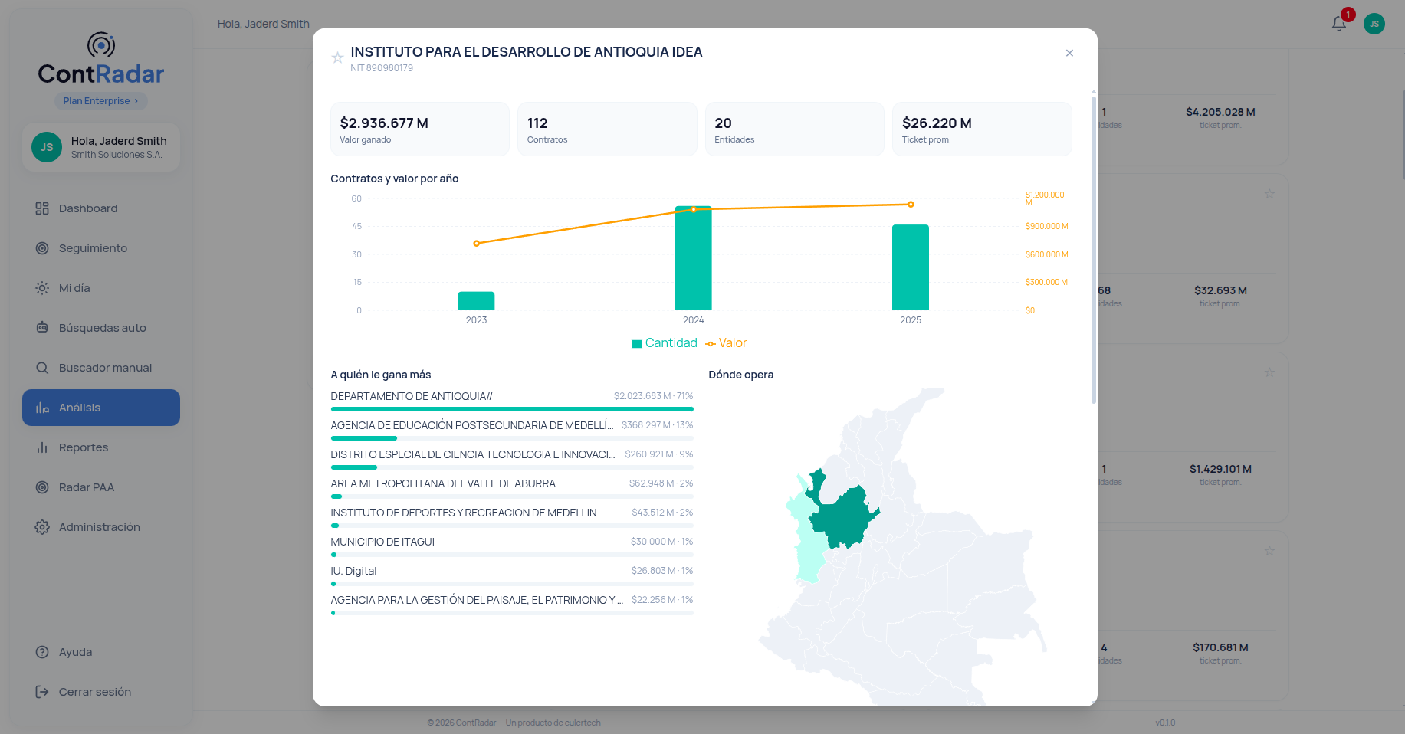Favorite the background card with $170.681 M ticket
The width and height of the screenshot is (1405, 734).
(1269, 551)
